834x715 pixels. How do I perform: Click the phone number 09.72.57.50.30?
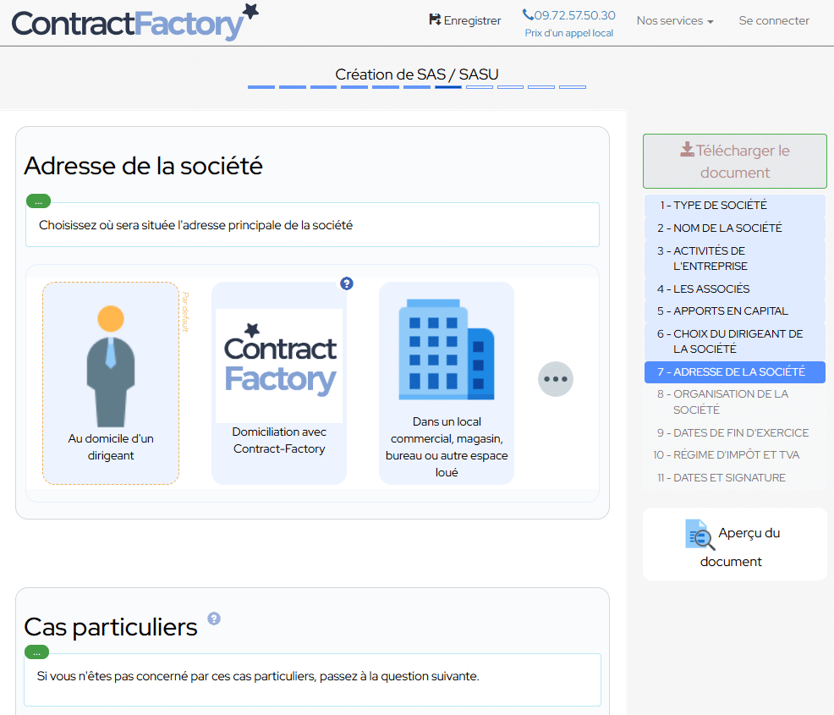coord(569,15)
